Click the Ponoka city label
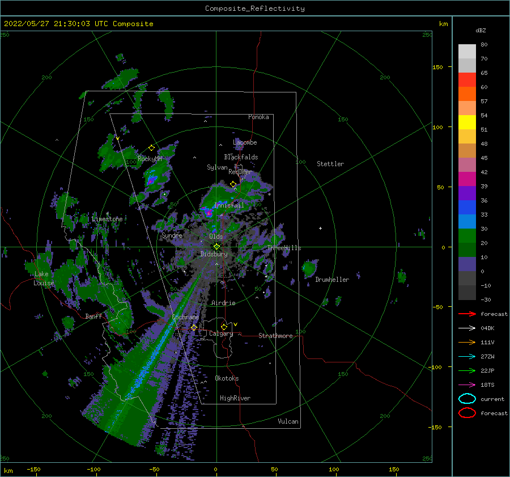 258,117
